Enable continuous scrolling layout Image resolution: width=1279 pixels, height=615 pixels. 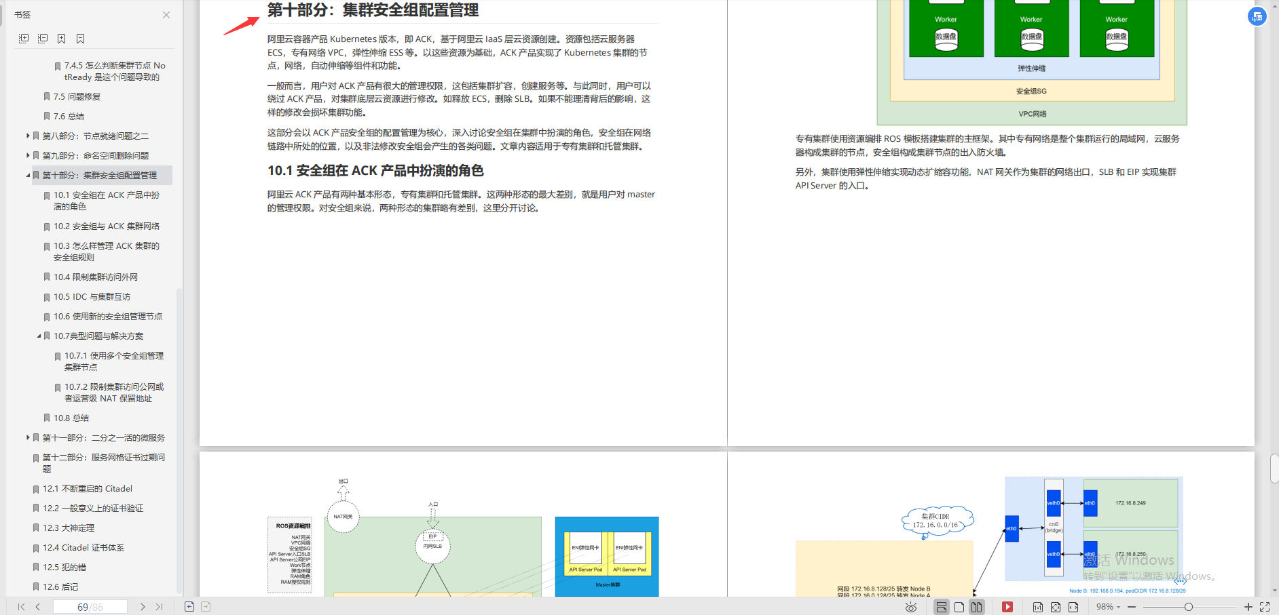pos(942,607)
